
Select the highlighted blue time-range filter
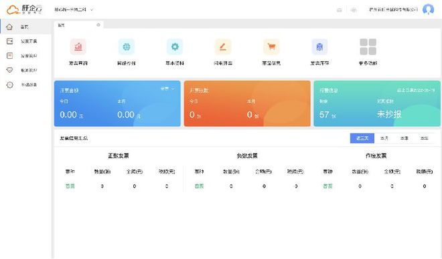(x=362, y=138)
